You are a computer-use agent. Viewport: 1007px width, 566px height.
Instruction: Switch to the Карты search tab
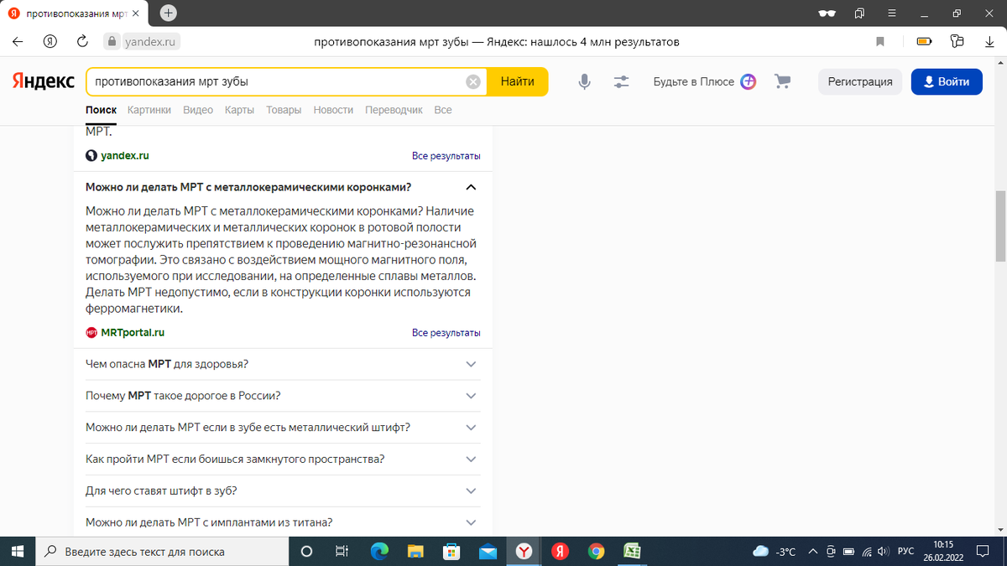coord(239,110)
